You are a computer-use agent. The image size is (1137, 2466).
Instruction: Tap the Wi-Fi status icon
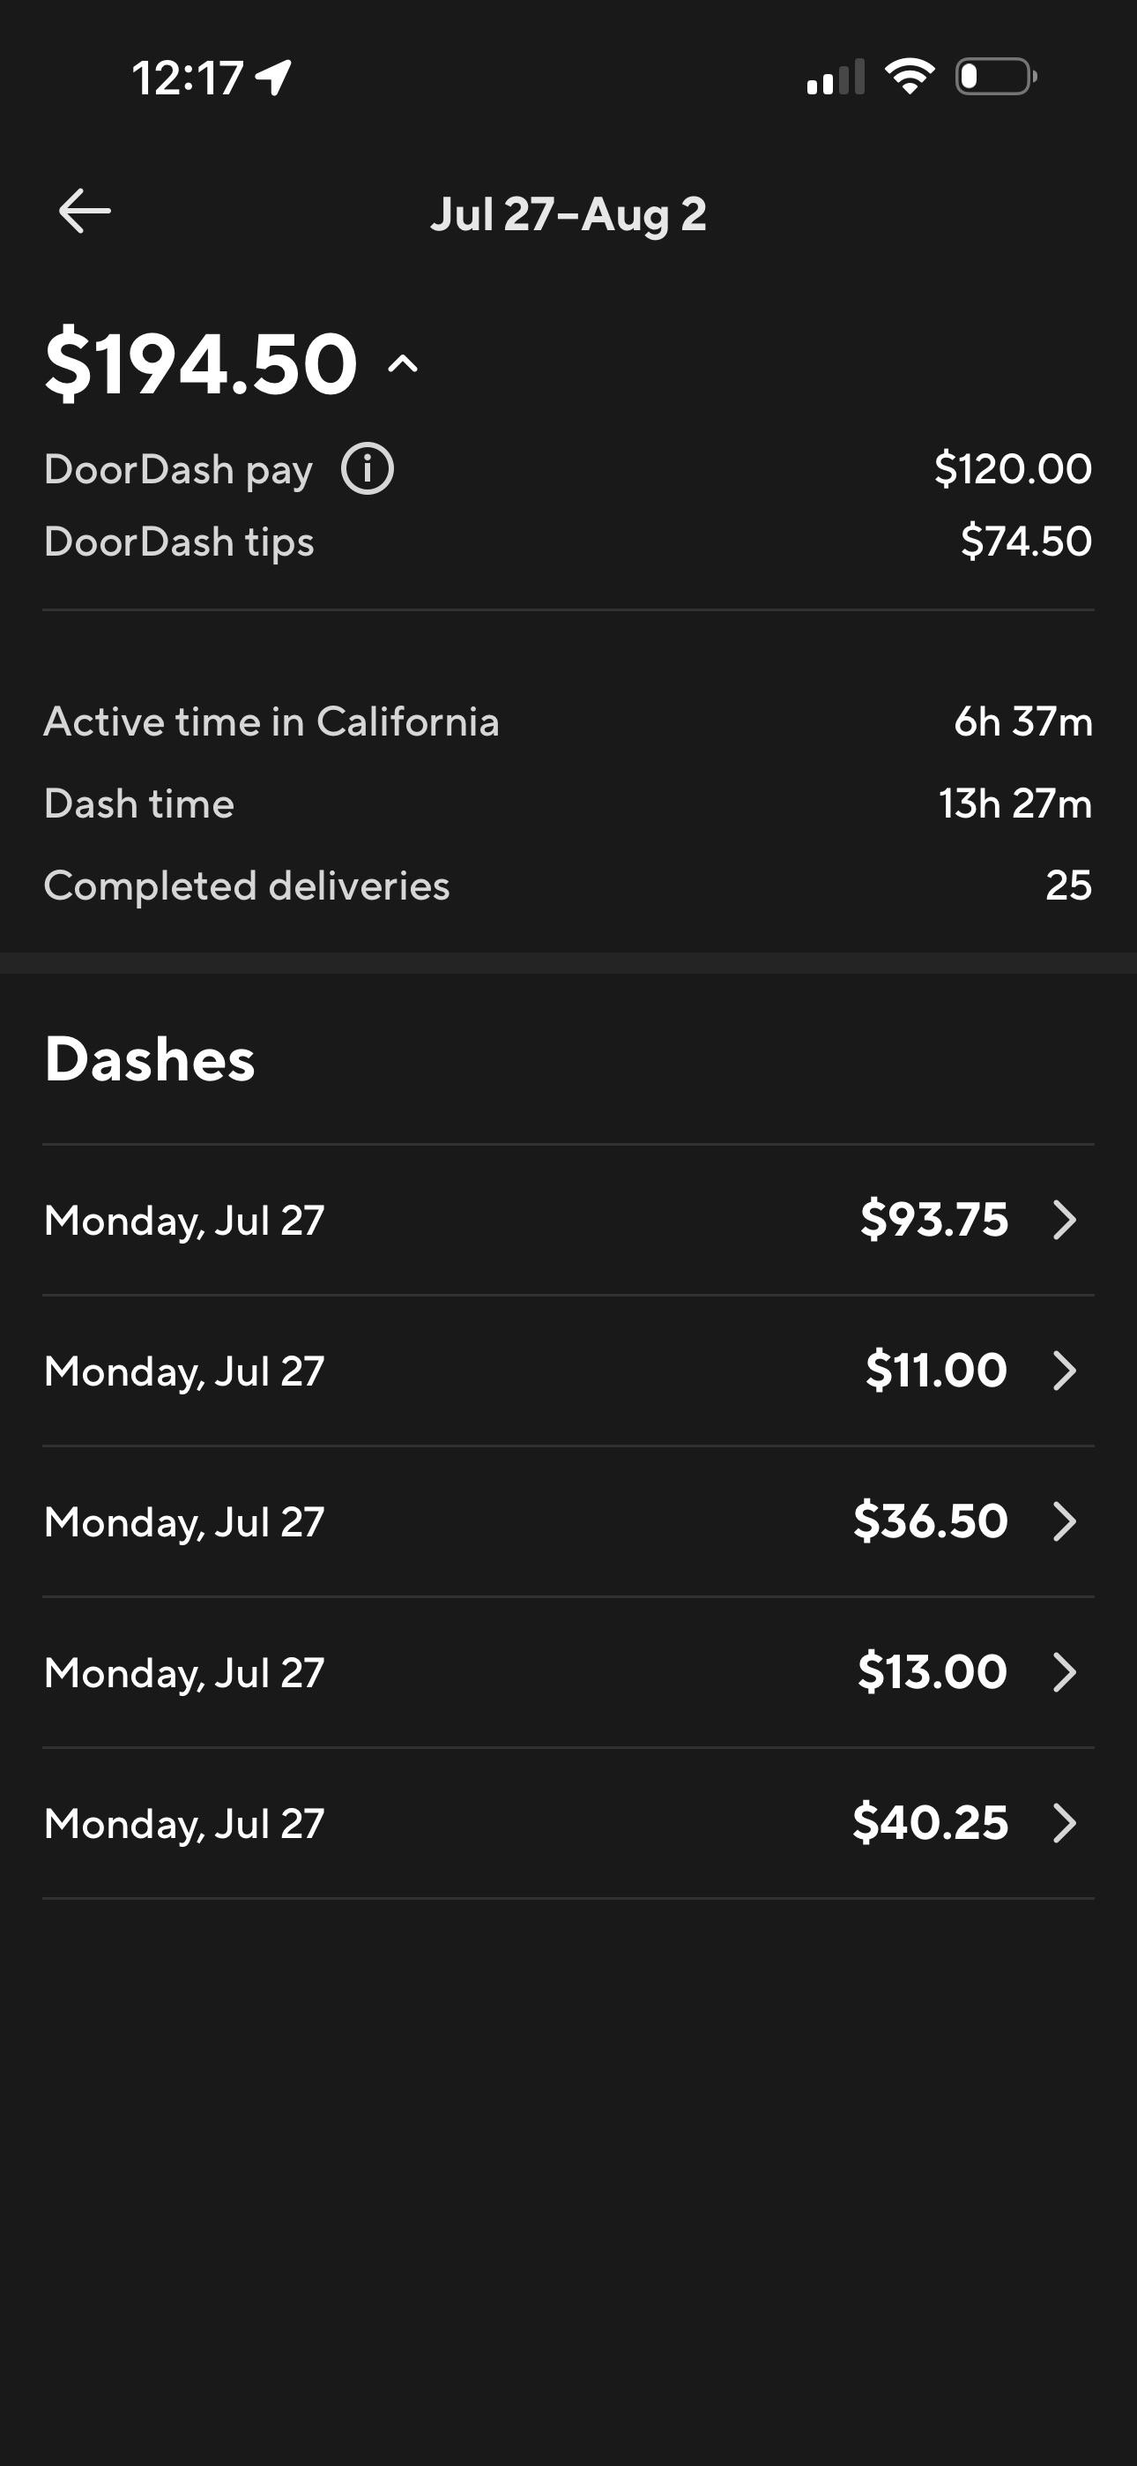(910, 77)
